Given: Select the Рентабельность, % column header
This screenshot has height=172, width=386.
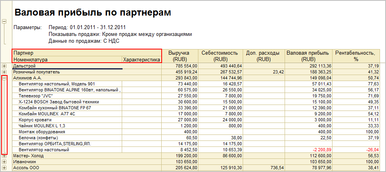Looking at the screenshot, I should click(355, 56).
